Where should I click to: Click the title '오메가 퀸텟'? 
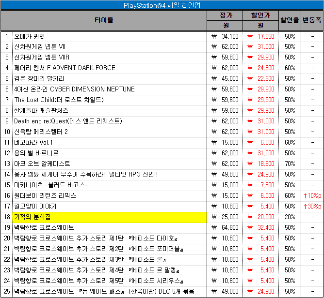pyautogui.click(x=29, y=36)
